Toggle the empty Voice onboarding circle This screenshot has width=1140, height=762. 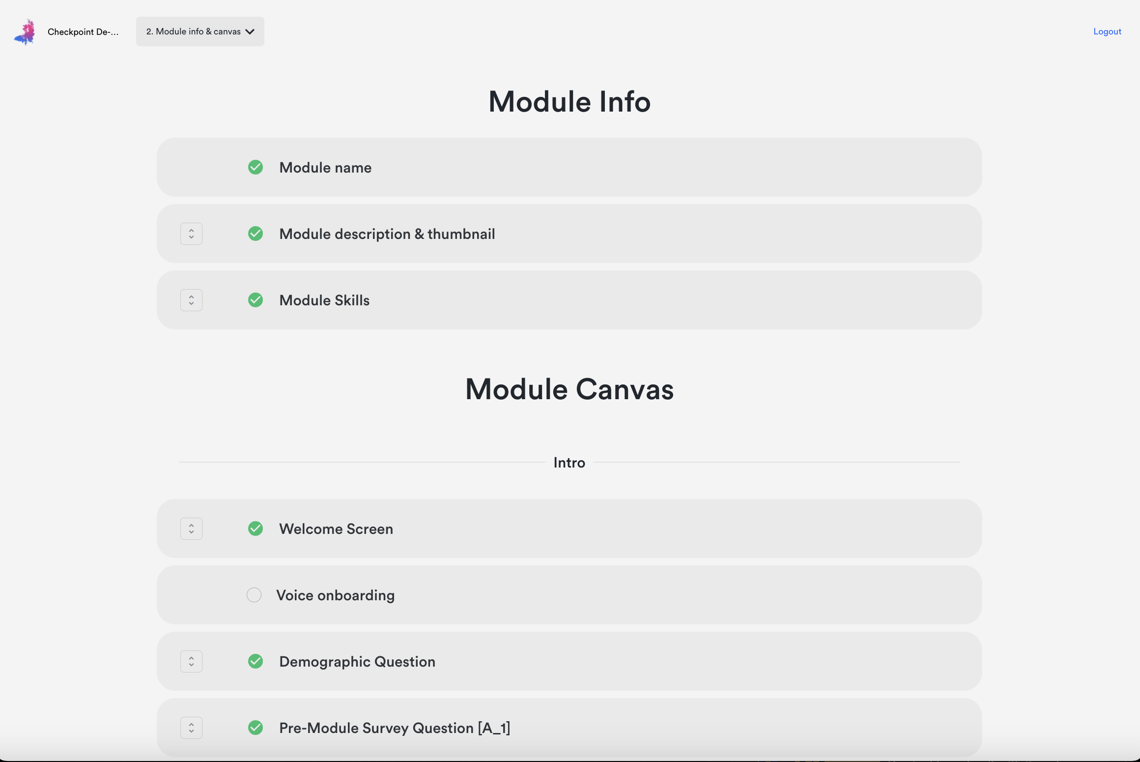coord(254,595)
